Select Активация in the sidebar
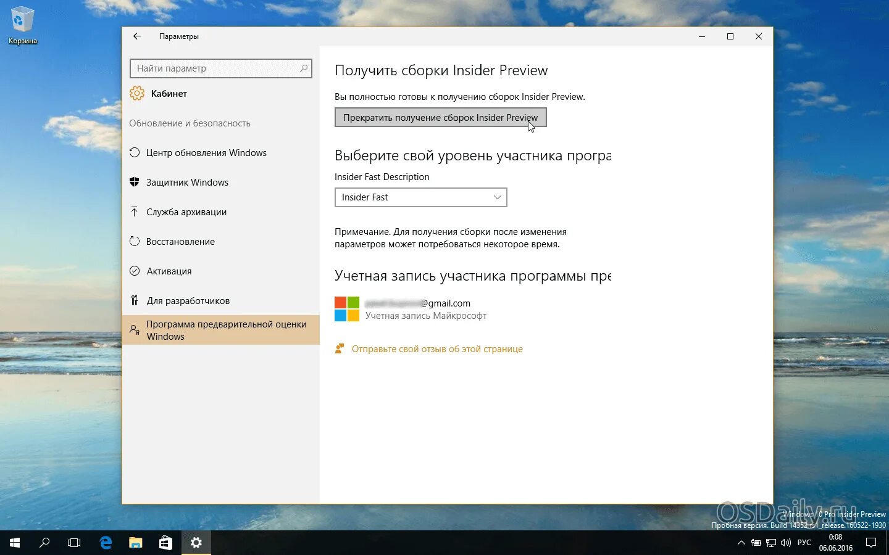Viewport: 889px width, 555px height. click(x=221, y=271)
